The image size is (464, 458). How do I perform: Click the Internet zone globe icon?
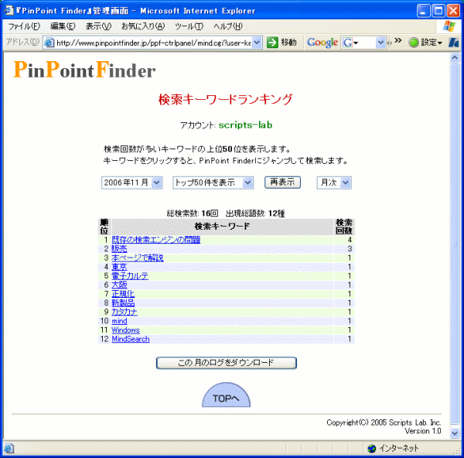coord(371,449)
